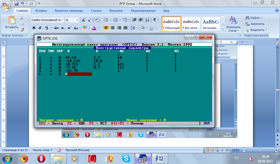Open Skype from the Windows taskbar
The width and height of the screenshot is (280, 164).
pos(126,159)
